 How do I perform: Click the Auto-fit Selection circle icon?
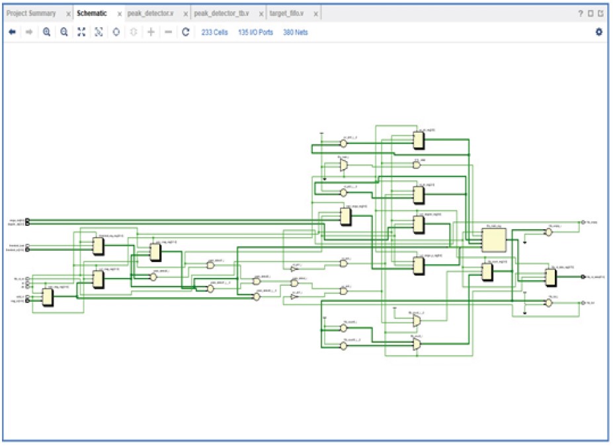pyautogui.click(x=116, y=32)
